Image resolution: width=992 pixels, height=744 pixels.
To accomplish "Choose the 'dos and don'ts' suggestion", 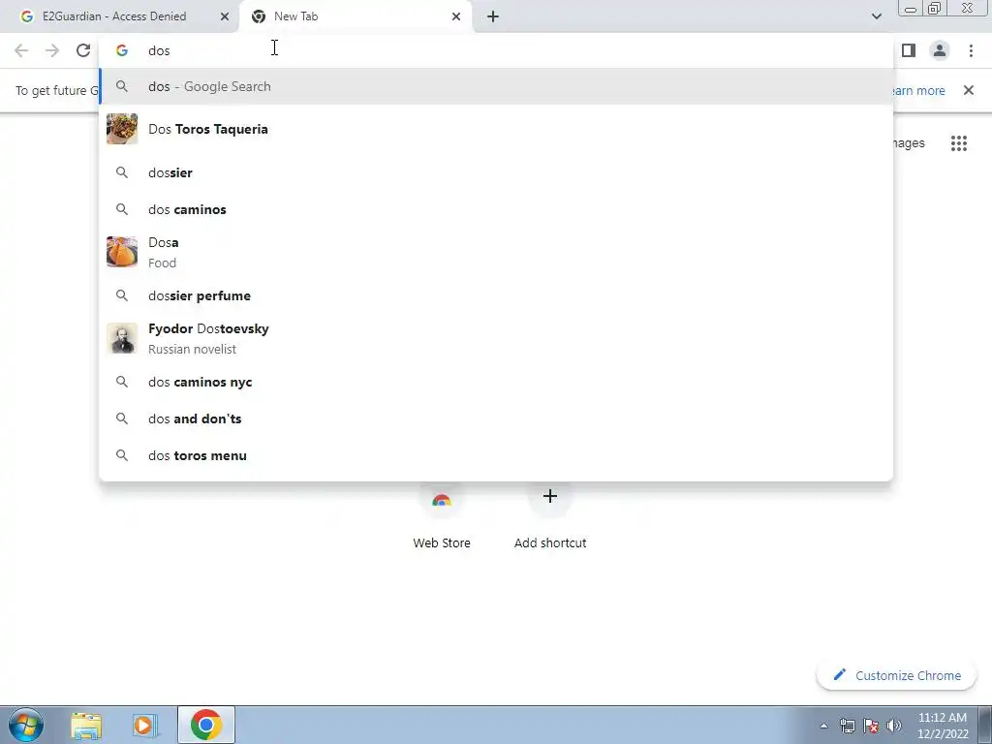I will (496, 418).
